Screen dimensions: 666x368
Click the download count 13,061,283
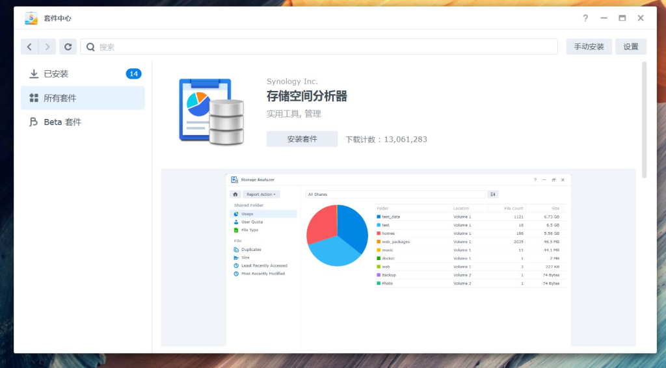(x=406, y=140)
